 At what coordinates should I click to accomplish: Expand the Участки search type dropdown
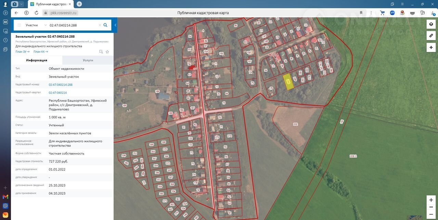point(46,25)
